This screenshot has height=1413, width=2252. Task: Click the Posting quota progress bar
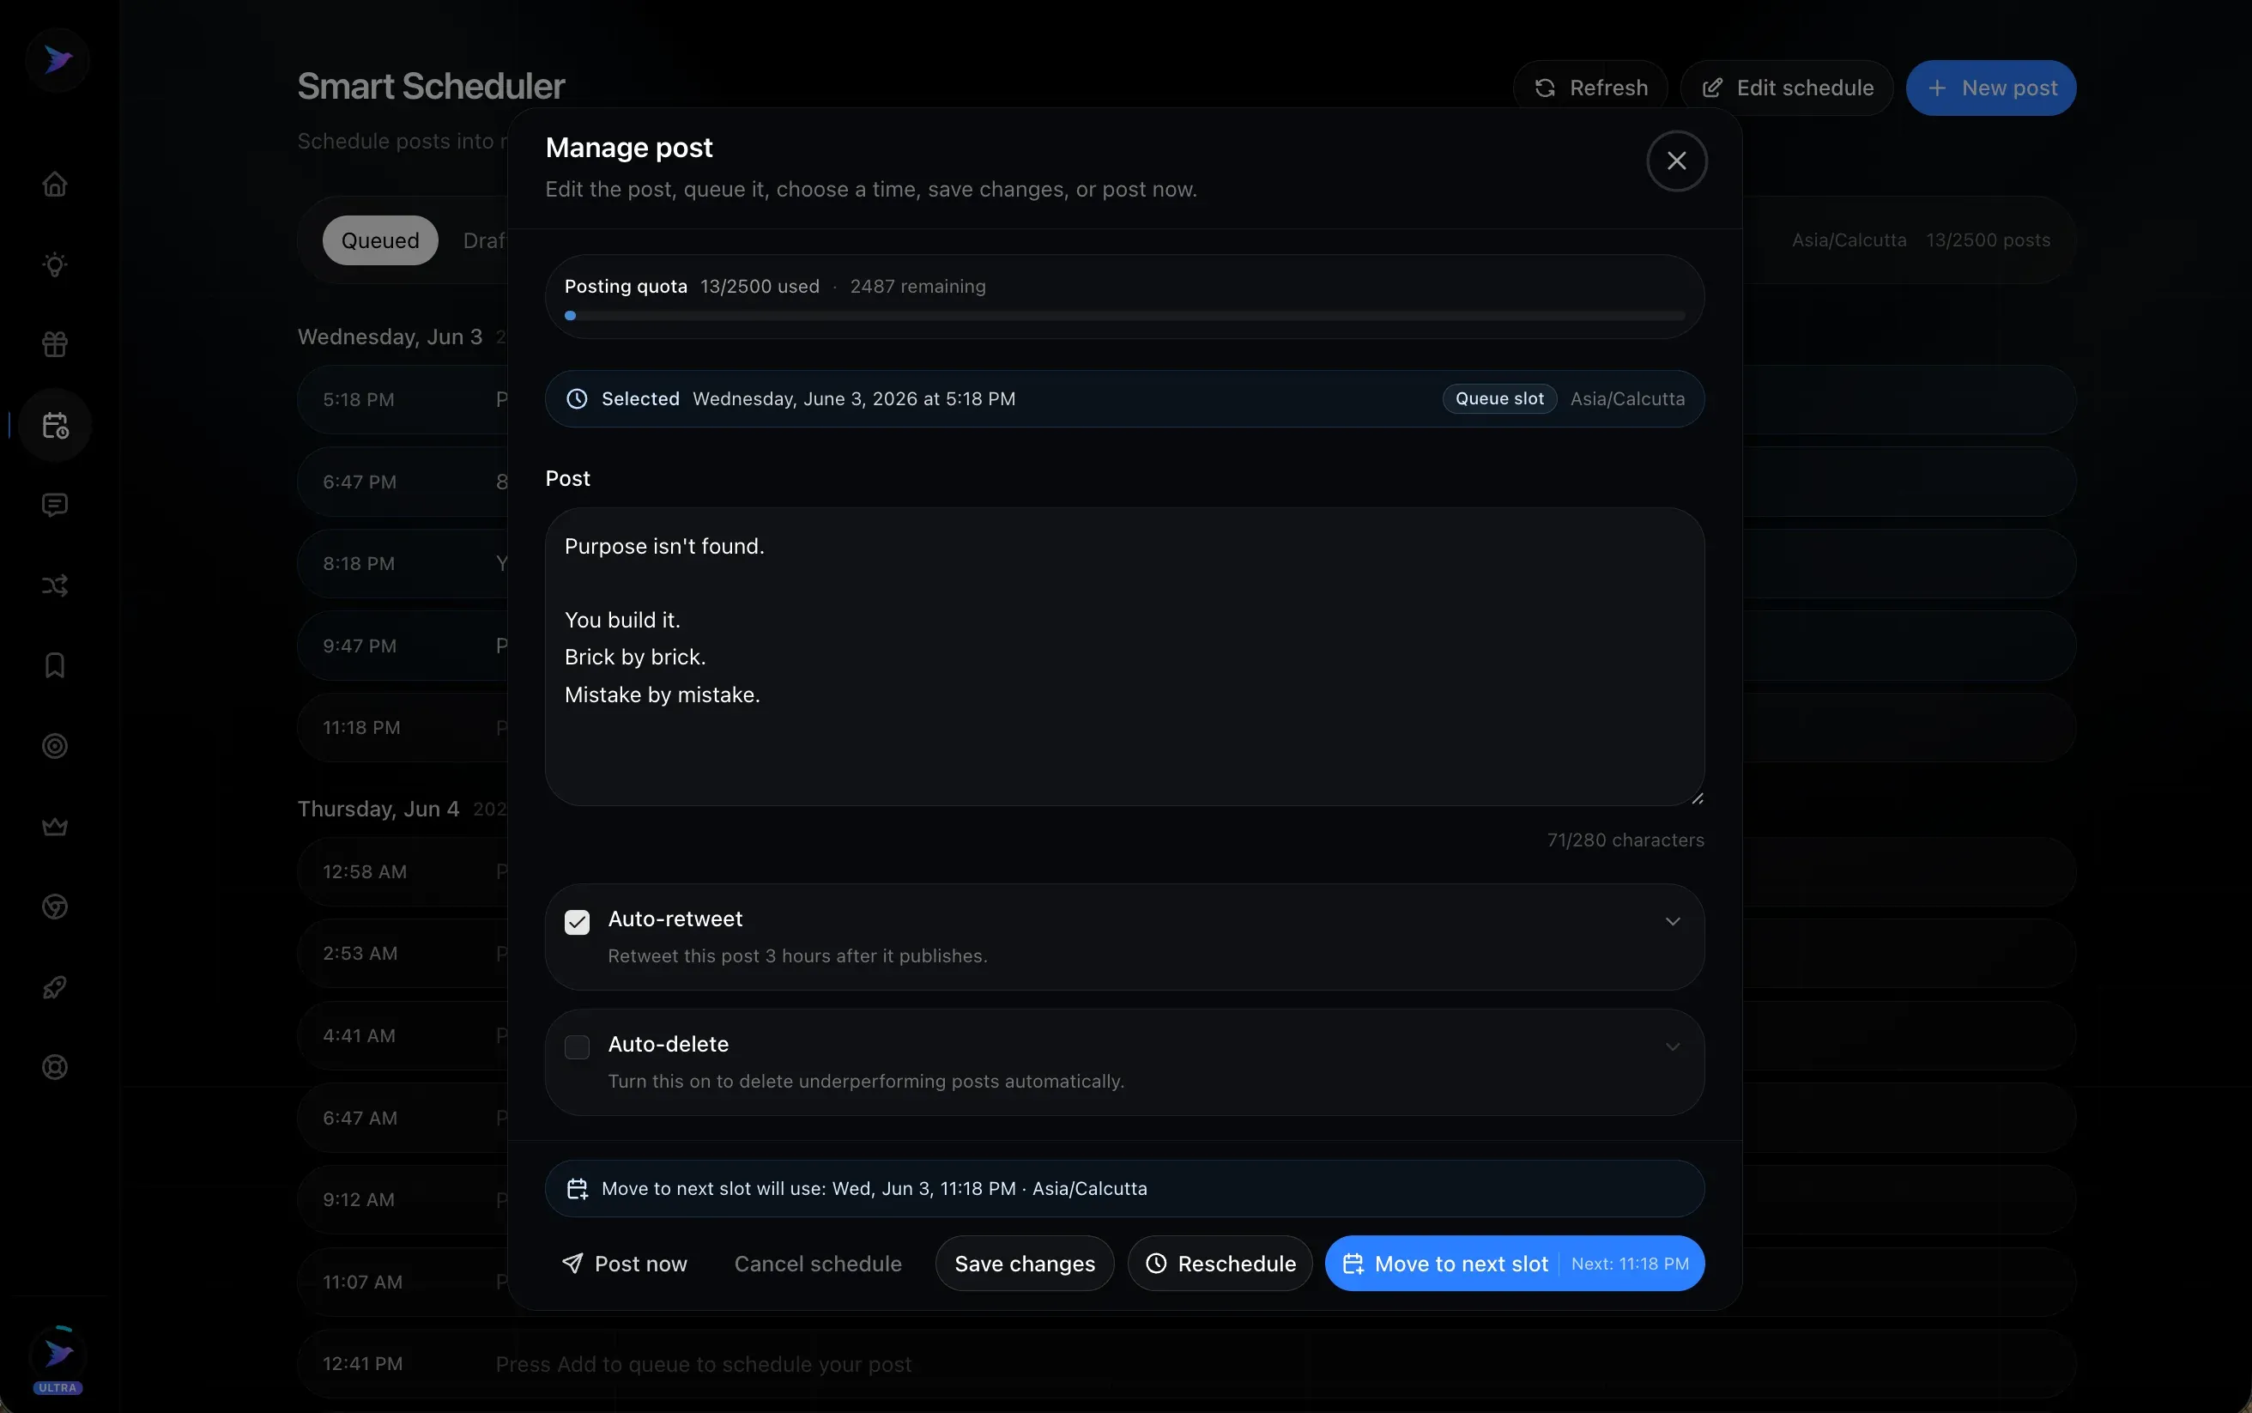tap(1124, 316)
